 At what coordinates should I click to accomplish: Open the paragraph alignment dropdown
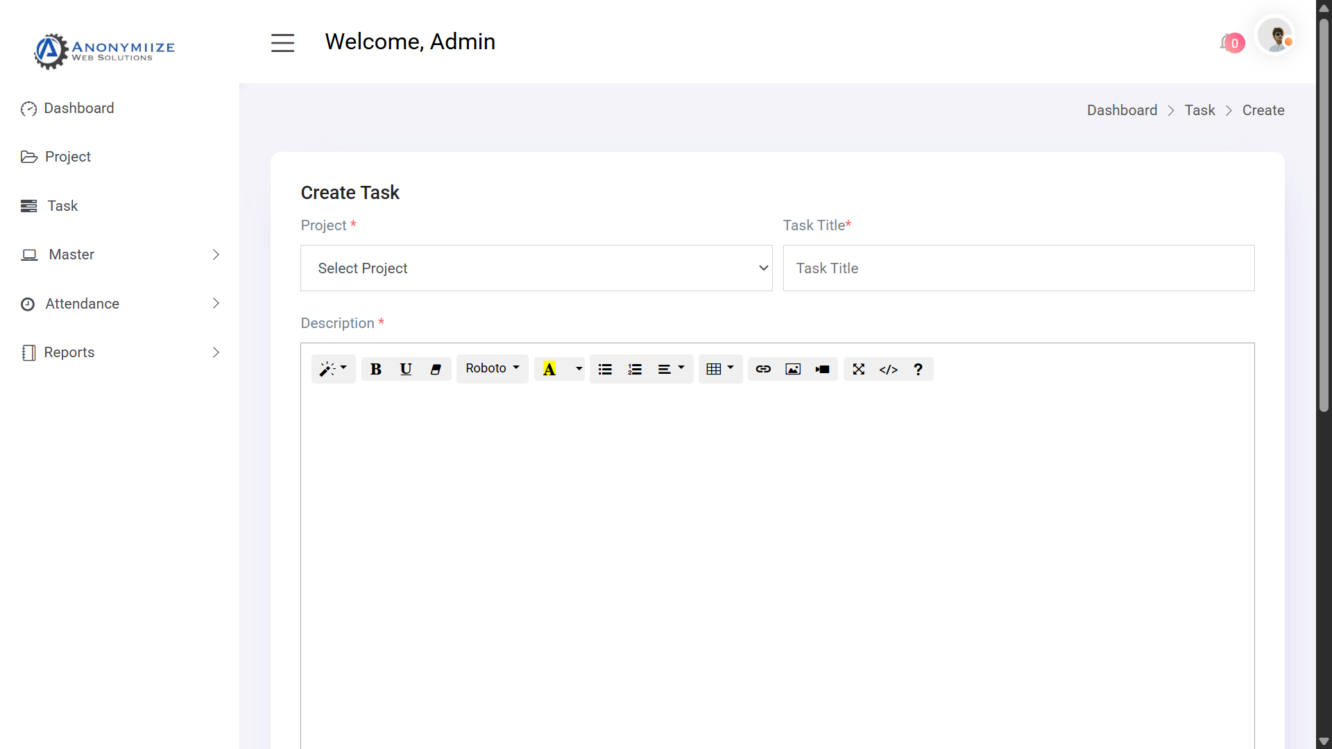click(x=671, y=369)
